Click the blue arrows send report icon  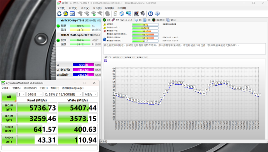(x=122, y=14)
